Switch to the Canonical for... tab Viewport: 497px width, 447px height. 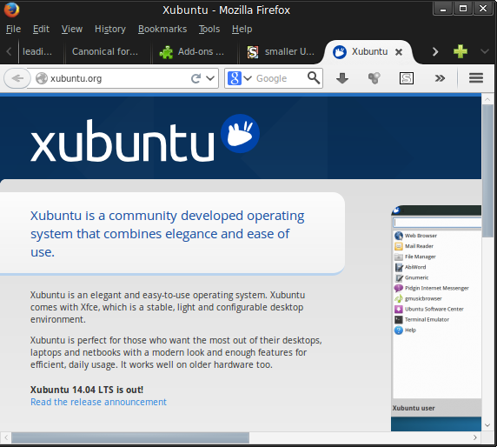(108, 51)
